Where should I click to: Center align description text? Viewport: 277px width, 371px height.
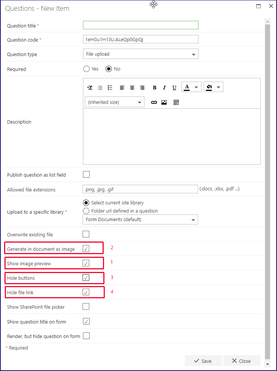(132, 88)
